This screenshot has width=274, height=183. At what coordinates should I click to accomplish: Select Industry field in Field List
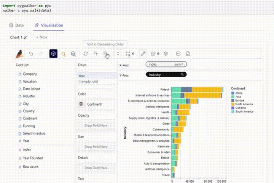29,96
